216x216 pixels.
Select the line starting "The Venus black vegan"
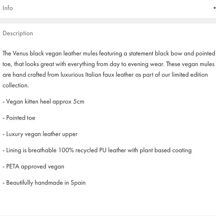pyautogui.click(x=109, y=54)
